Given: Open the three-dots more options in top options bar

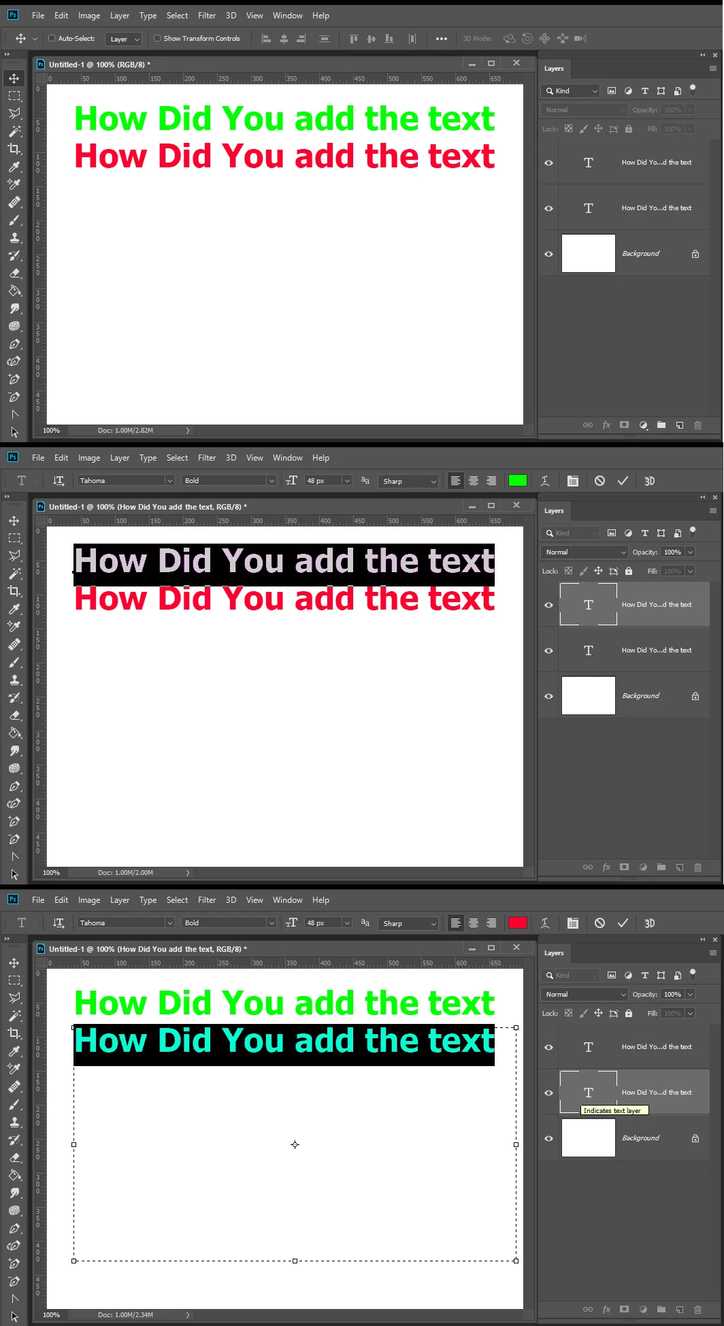Looking at the screenshot, I should tap(442, 39).
